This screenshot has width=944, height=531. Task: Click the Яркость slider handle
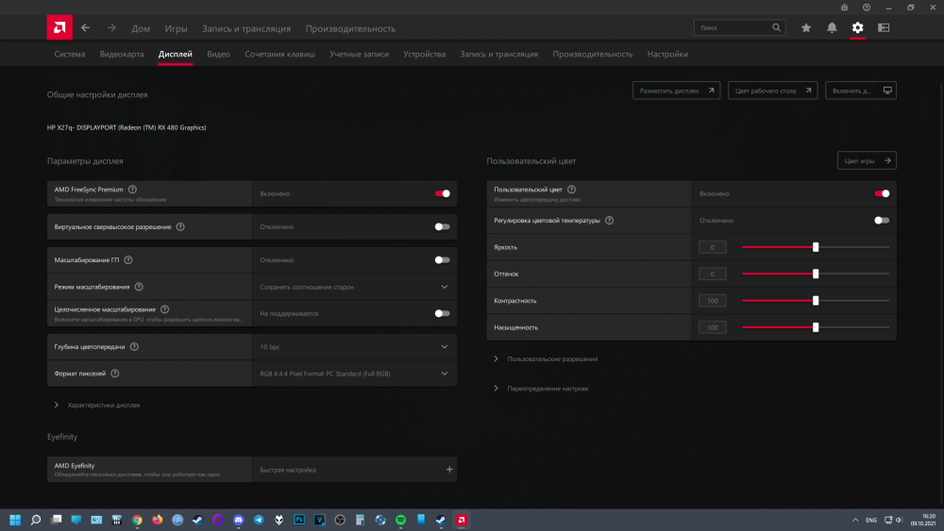(x=816, y=247)
